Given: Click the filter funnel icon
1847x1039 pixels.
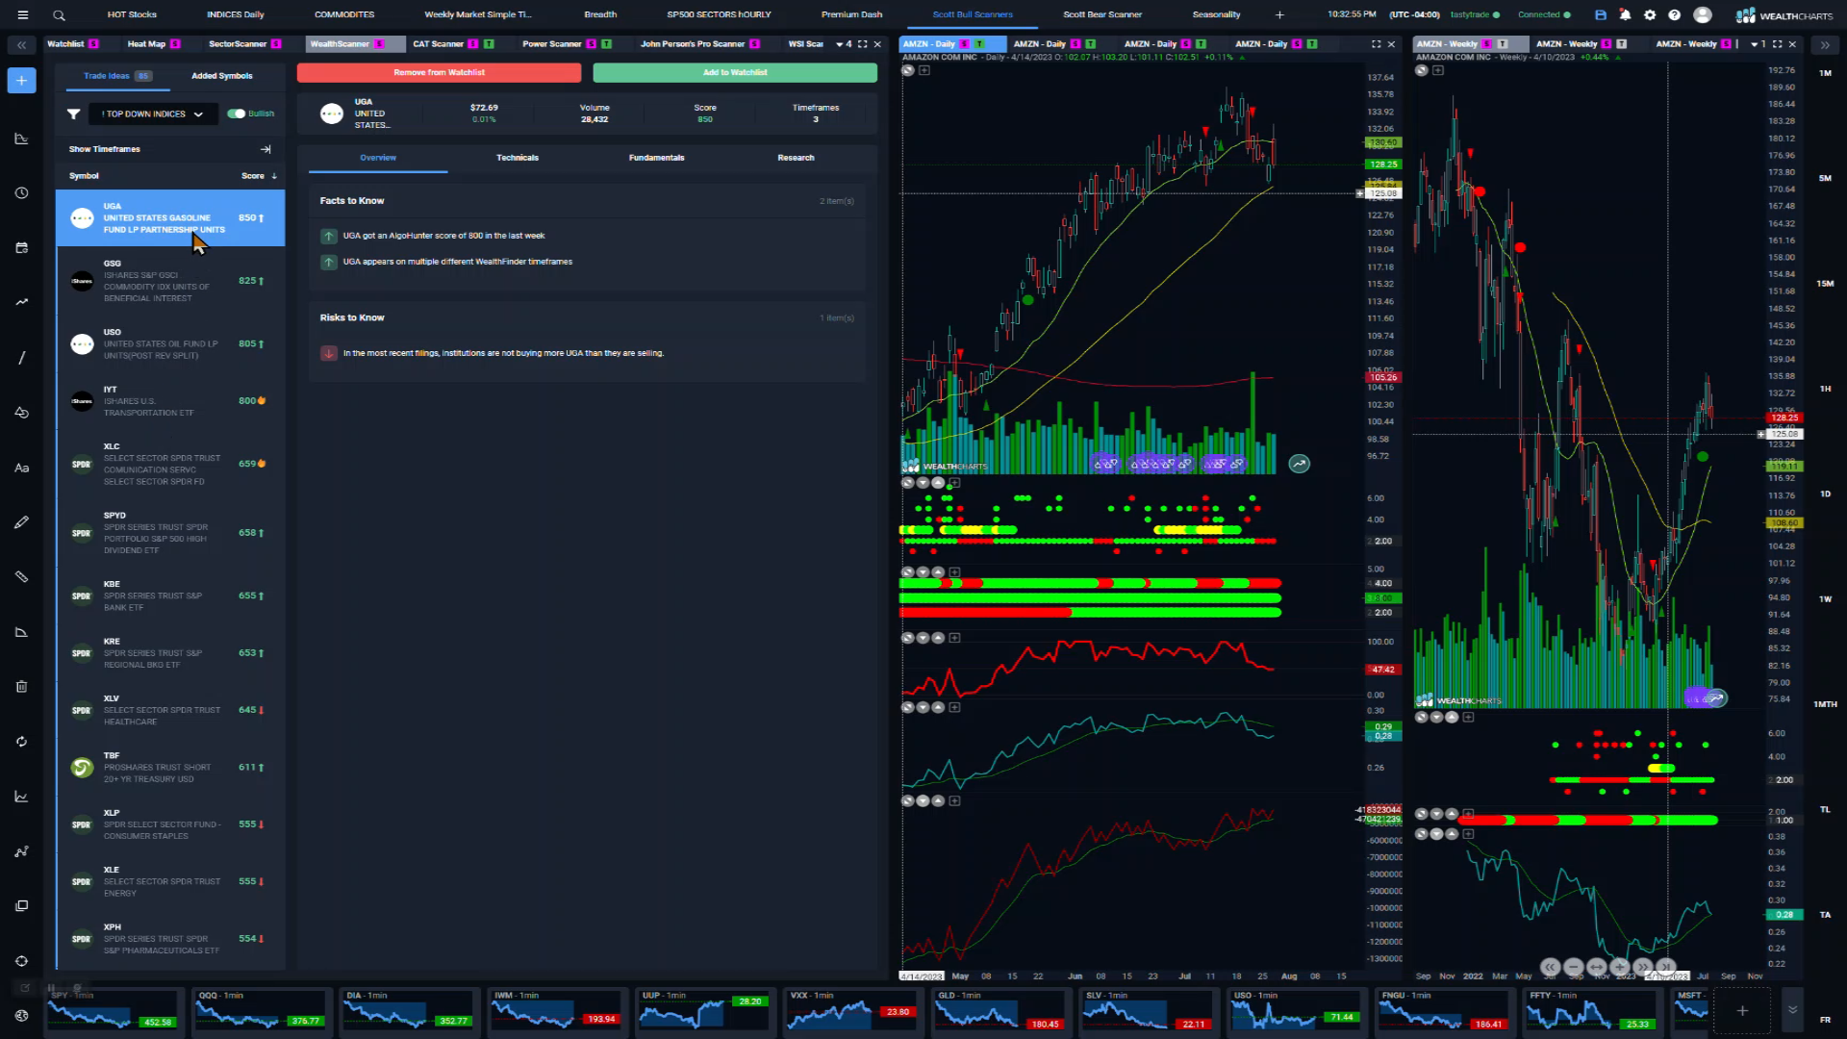Looking at the screenshot, I should click(x=73, y=114).
